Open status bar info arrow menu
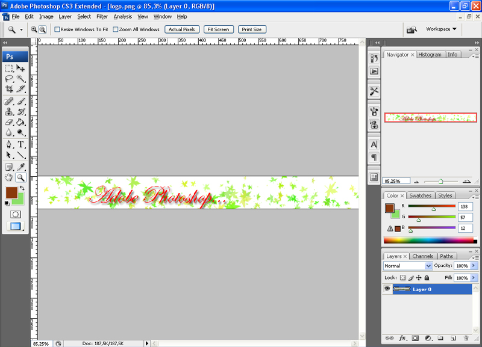 pos(146,343)
